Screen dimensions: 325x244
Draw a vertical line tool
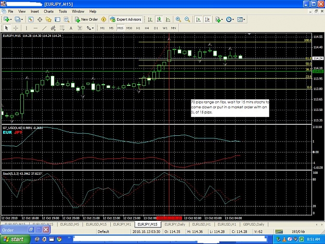coord(27,28)
